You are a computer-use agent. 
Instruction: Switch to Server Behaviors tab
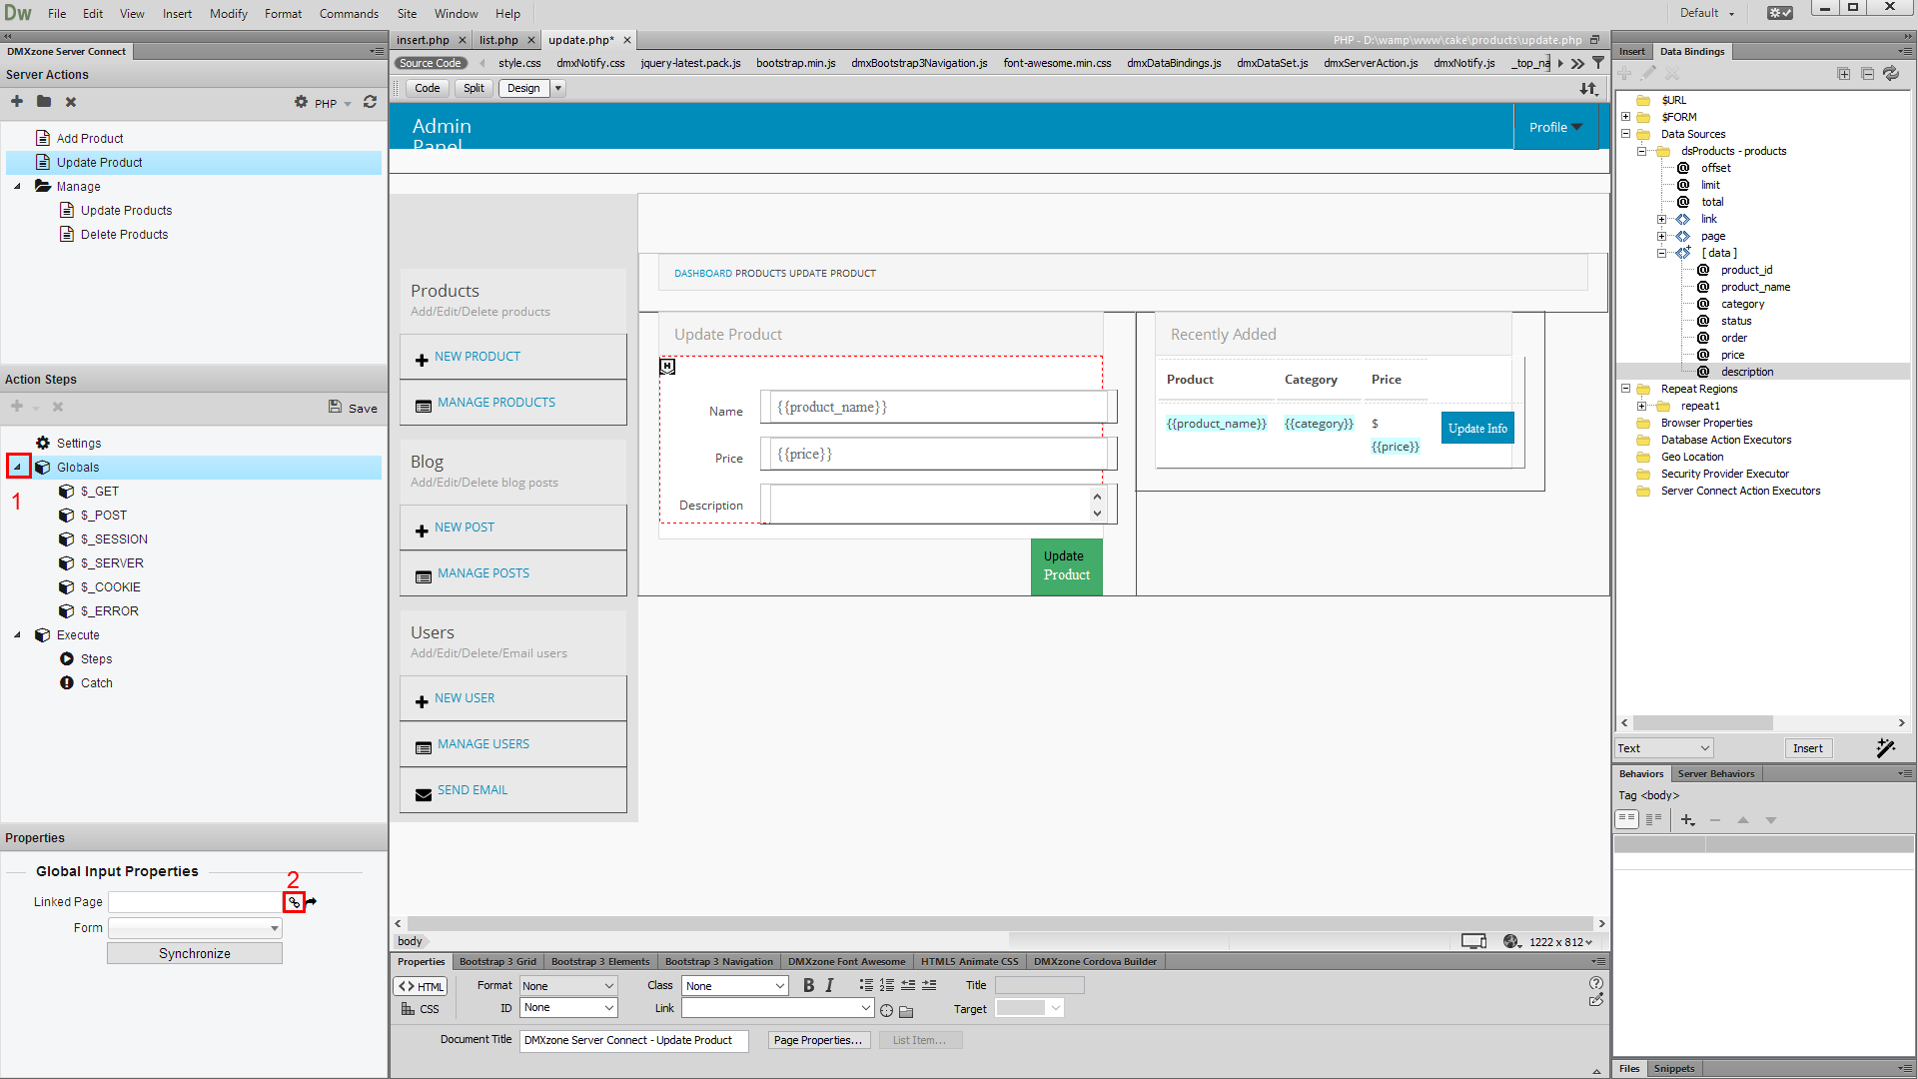coord(1716,773)
